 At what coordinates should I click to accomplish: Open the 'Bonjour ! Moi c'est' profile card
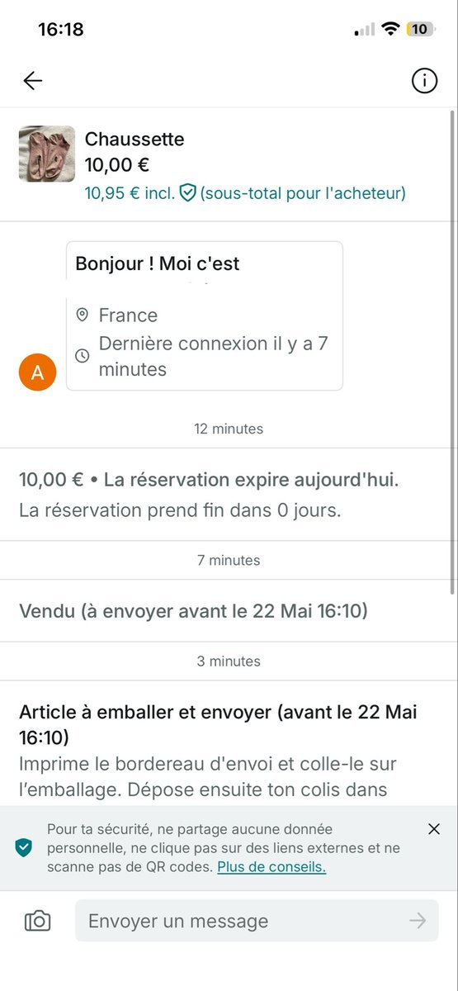(x=205, y=315)
